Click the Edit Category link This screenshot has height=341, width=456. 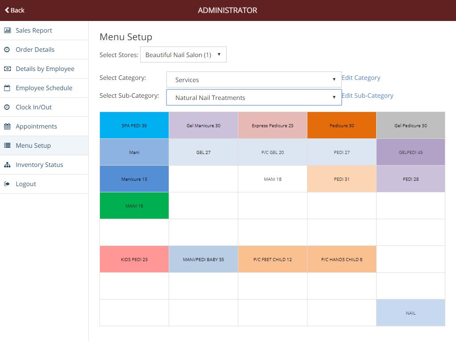(x=361, y=78)
